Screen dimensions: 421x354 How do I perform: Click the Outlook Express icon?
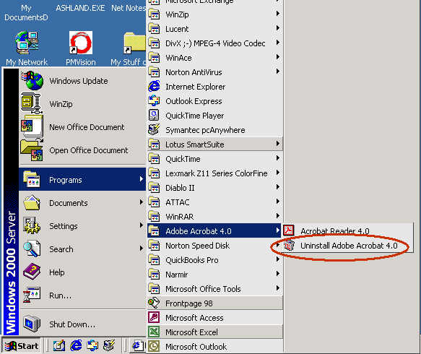tap(154, 101)
